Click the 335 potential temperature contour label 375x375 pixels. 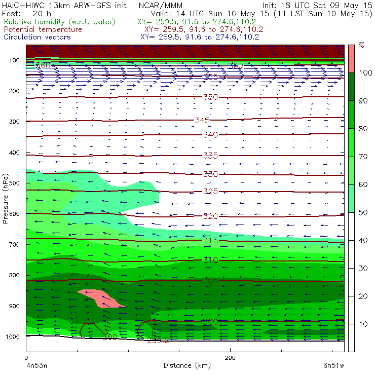[210, 156]
